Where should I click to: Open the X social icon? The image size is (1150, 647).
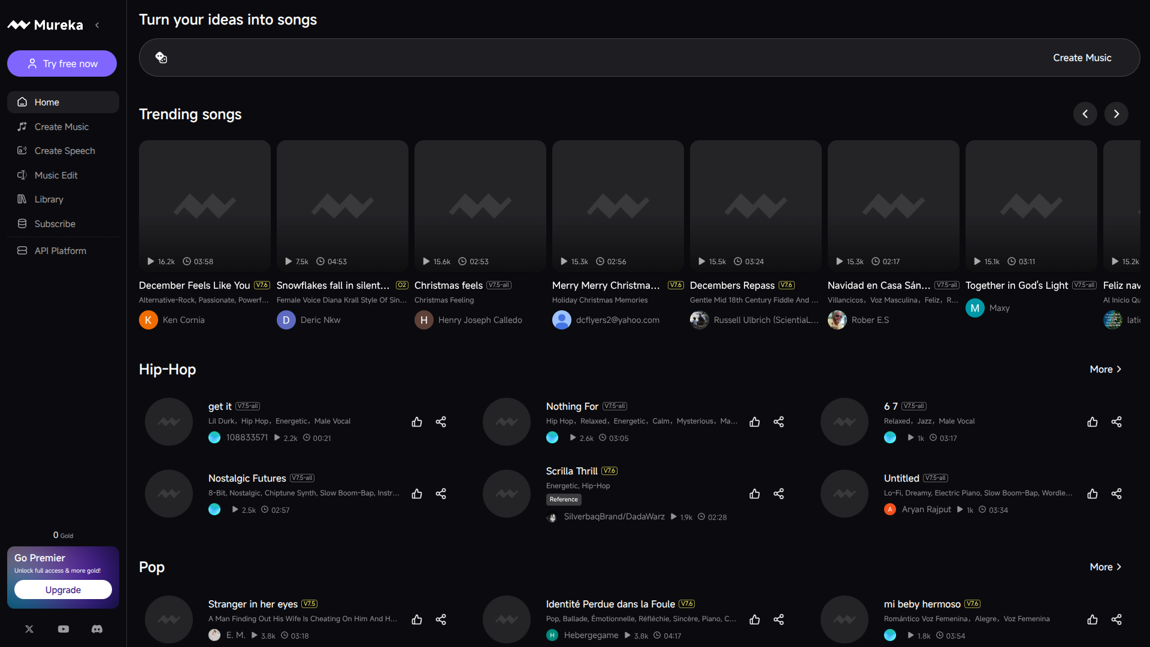tap(29, 629)
